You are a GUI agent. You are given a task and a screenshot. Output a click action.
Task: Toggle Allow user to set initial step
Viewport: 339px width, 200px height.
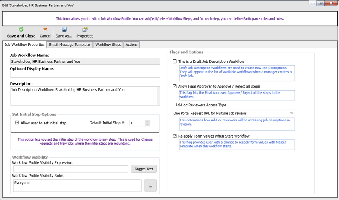click(17, 123)
